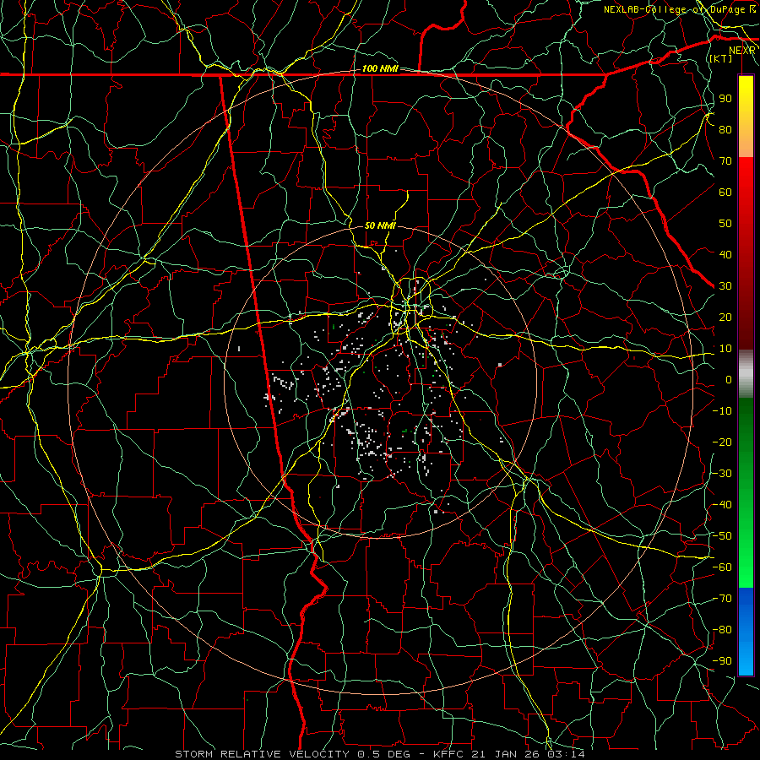
Task: Click the "21 JAN 26 03:14" timestamp
Action: coord(527,754)
